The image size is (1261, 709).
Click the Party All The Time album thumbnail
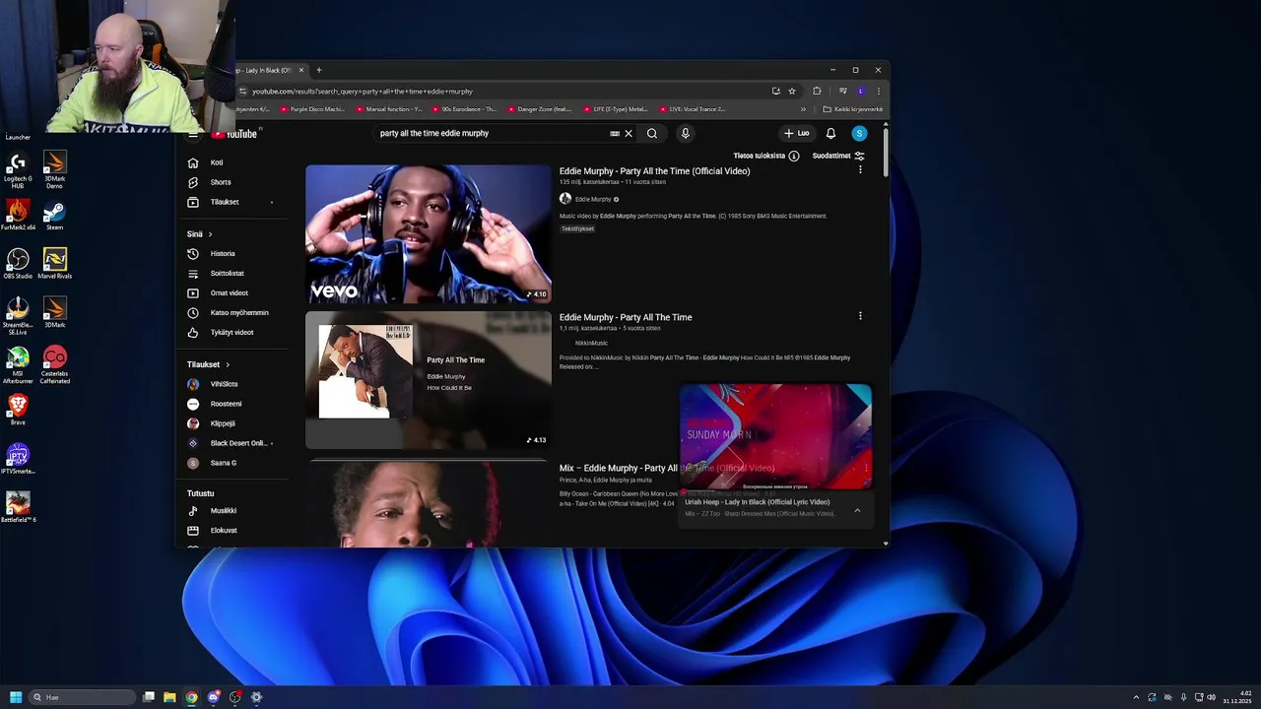coord(428,380)
